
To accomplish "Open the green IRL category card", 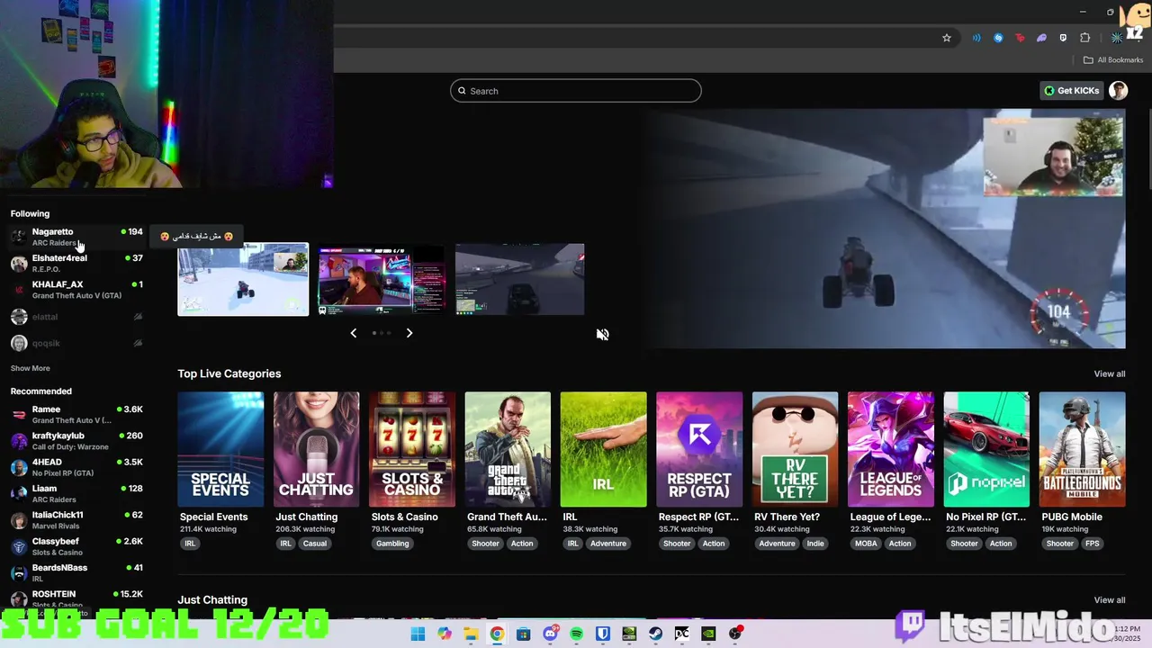I will coord(603,449).
